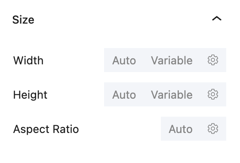Click the Aspect Ratio property label

click(x=46, y=129)
